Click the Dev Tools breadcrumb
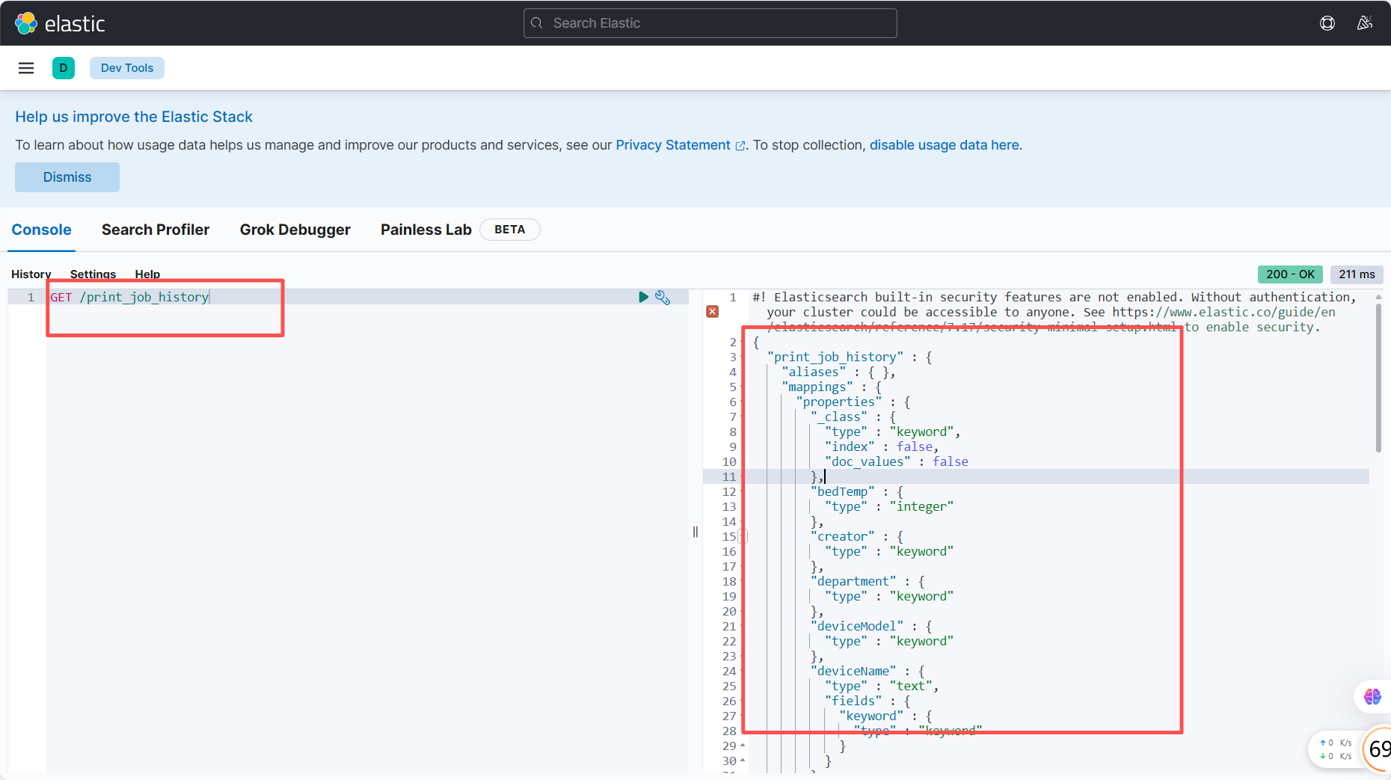This screenshot has height=780, width=1391. (x=127, y=68)
